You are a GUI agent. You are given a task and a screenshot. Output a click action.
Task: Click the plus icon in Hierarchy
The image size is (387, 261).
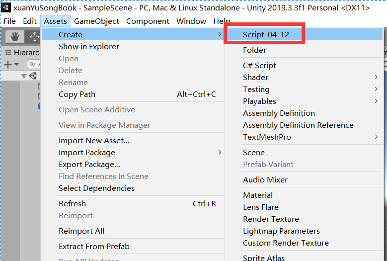pyautogui.click(x=8, y=65)
